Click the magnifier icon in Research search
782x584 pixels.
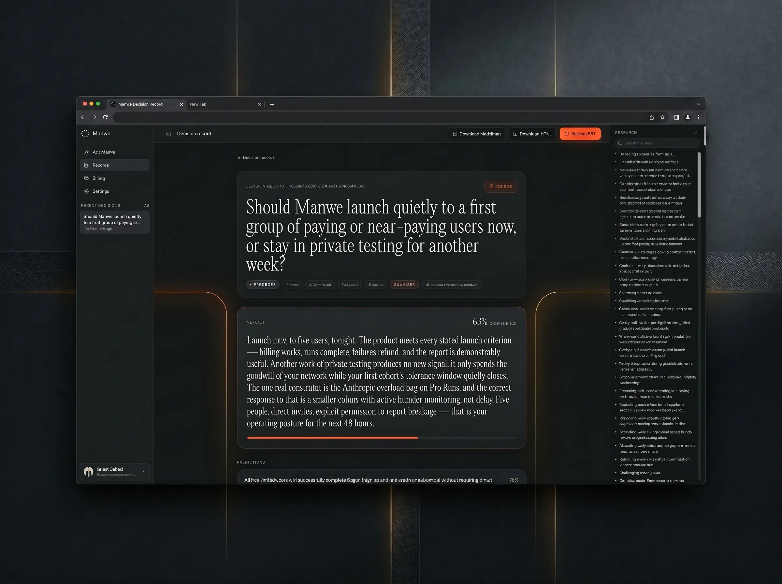(x=620, y=143)
